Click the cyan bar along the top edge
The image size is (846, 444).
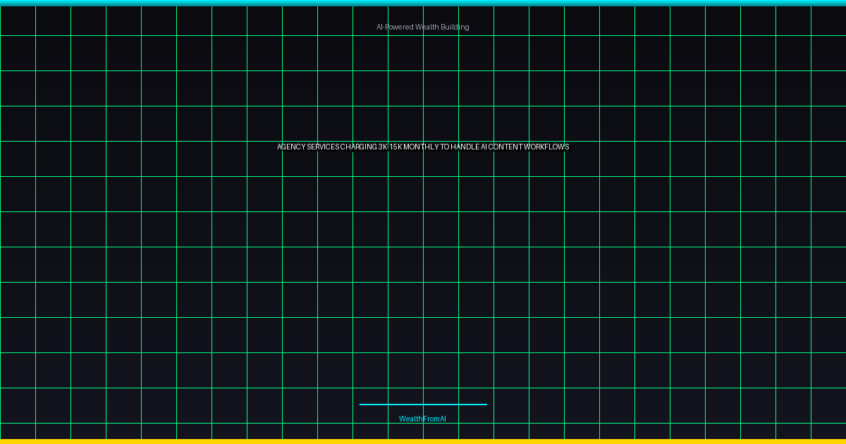423,3
